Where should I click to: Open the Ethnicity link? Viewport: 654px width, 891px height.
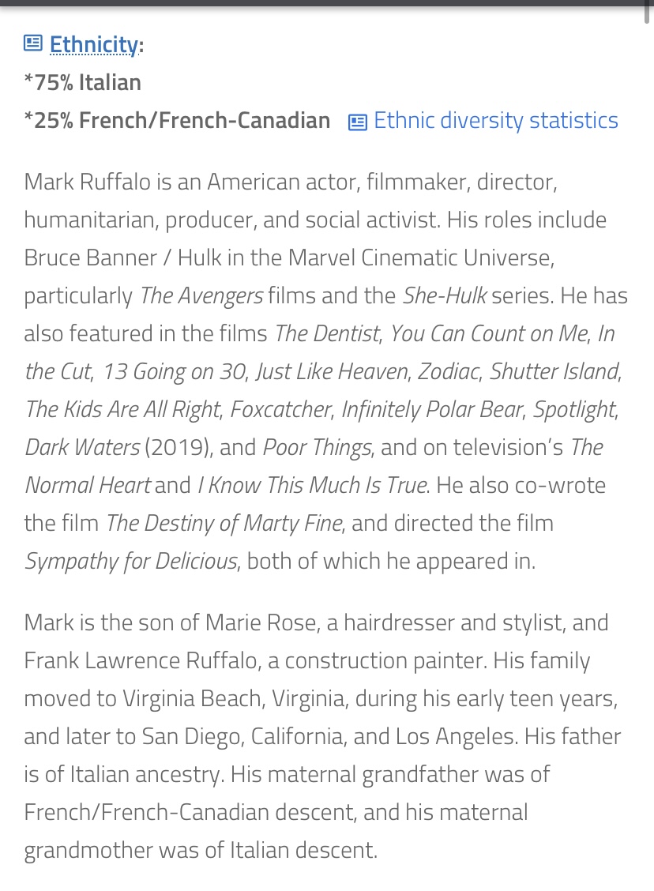[94, 44]
